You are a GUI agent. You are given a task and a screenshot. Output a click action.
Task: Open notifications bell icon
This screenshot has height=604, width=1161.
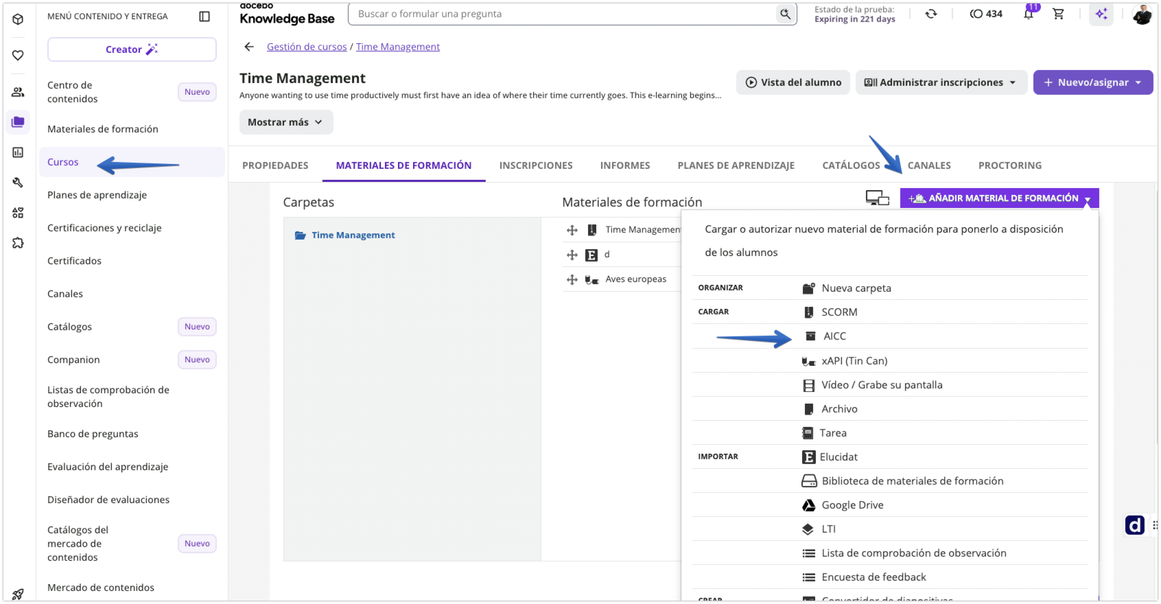coord(1028,14)
